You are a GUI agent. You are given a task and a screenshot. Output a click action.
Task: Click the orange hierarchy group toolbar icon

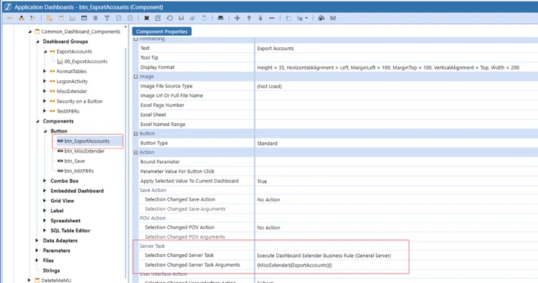pos(22,18)
